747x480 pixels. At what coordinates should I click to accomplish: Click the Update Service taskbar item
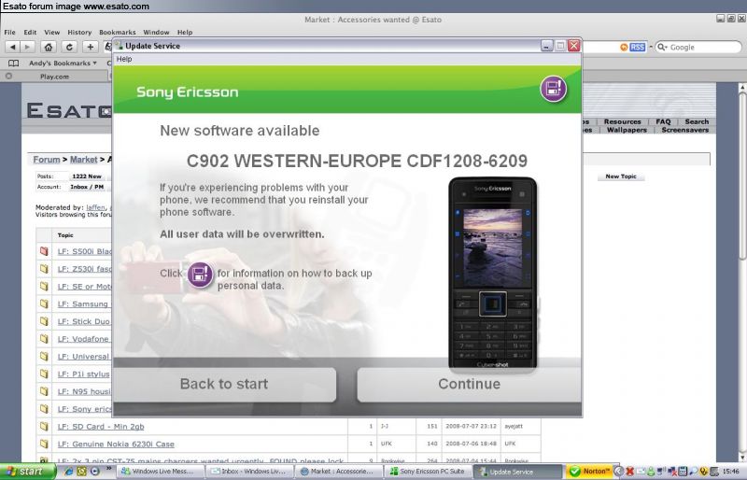pyautogui.click(x=517, y=471)
